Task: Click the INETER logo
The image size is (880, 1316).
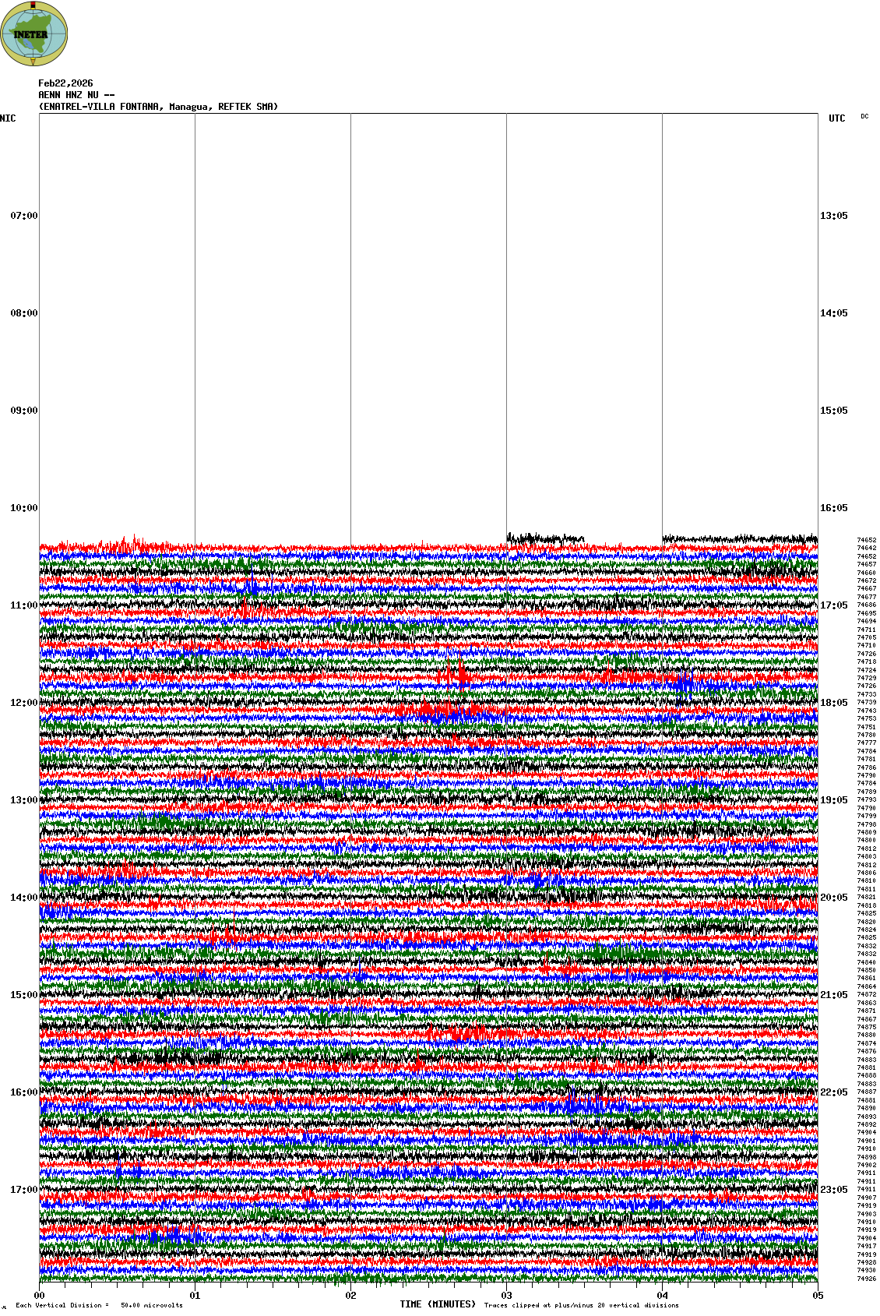Action: 34,34
